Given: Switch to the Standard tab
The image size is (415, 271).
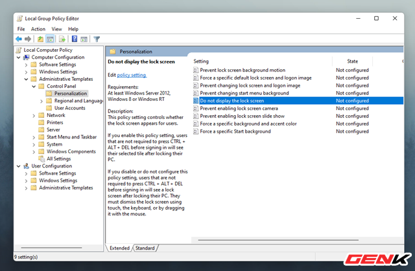Looking at the screenshot, I should (145, 248).
